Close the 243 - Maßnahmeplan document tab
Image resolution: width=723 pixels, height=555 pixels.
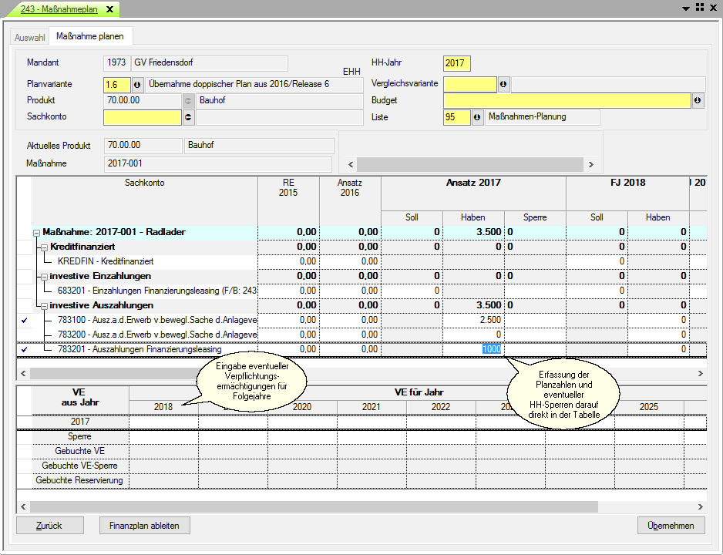109,9
